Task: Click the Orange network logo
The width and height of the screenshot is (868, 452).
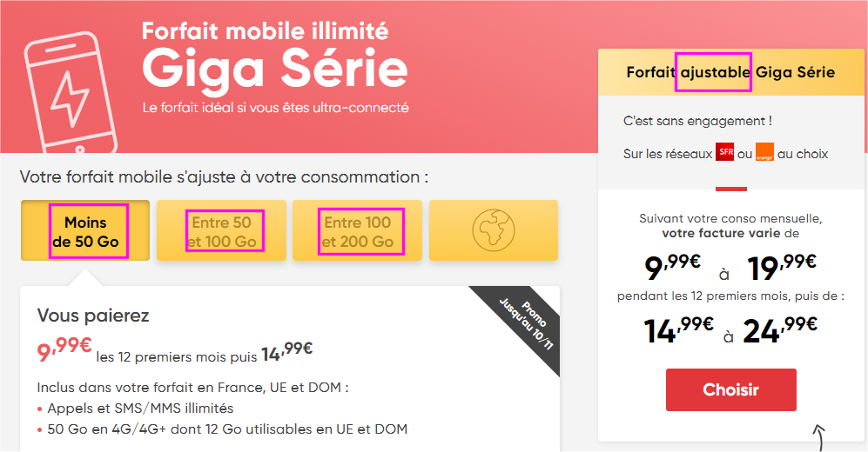Action: [764, 152]
